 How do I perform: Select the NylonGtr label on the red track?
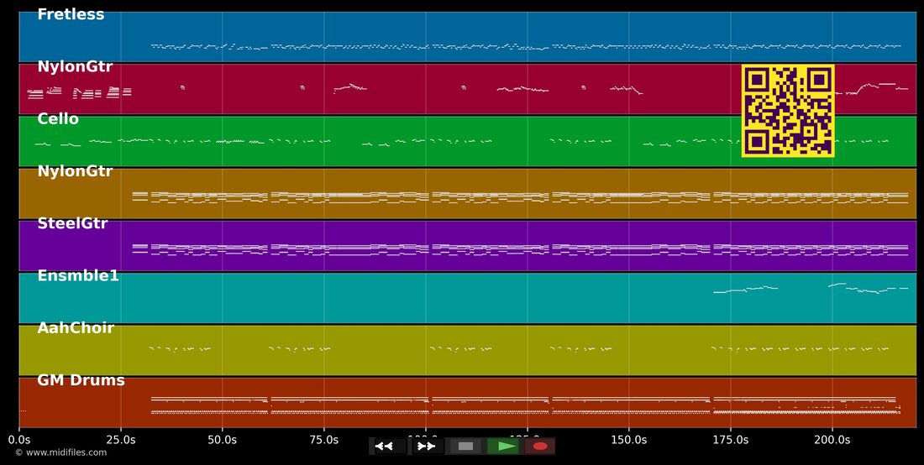(x=75, y=67)
